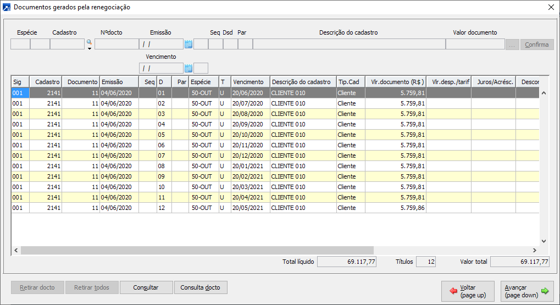Close the Documentos gerados window
560x305 pixels.
coord(551,7)
